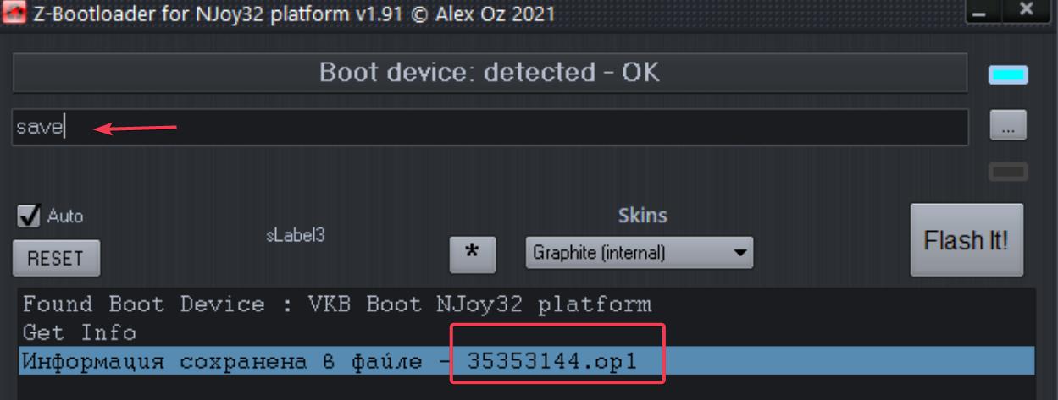Click the window title bar text
Screen dimensions: 1058x400
pos(294,14)
